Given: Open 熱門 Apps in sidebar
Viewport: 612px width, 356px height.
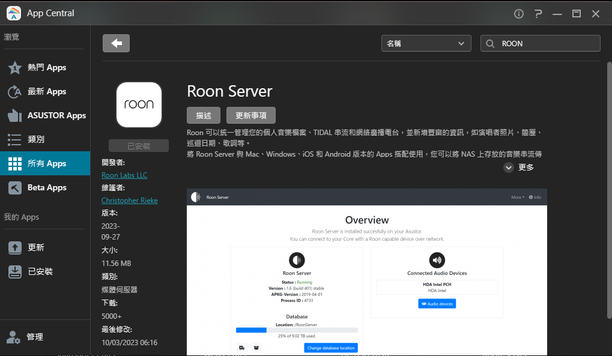Looking at the screenshot, I should [45, 67].
